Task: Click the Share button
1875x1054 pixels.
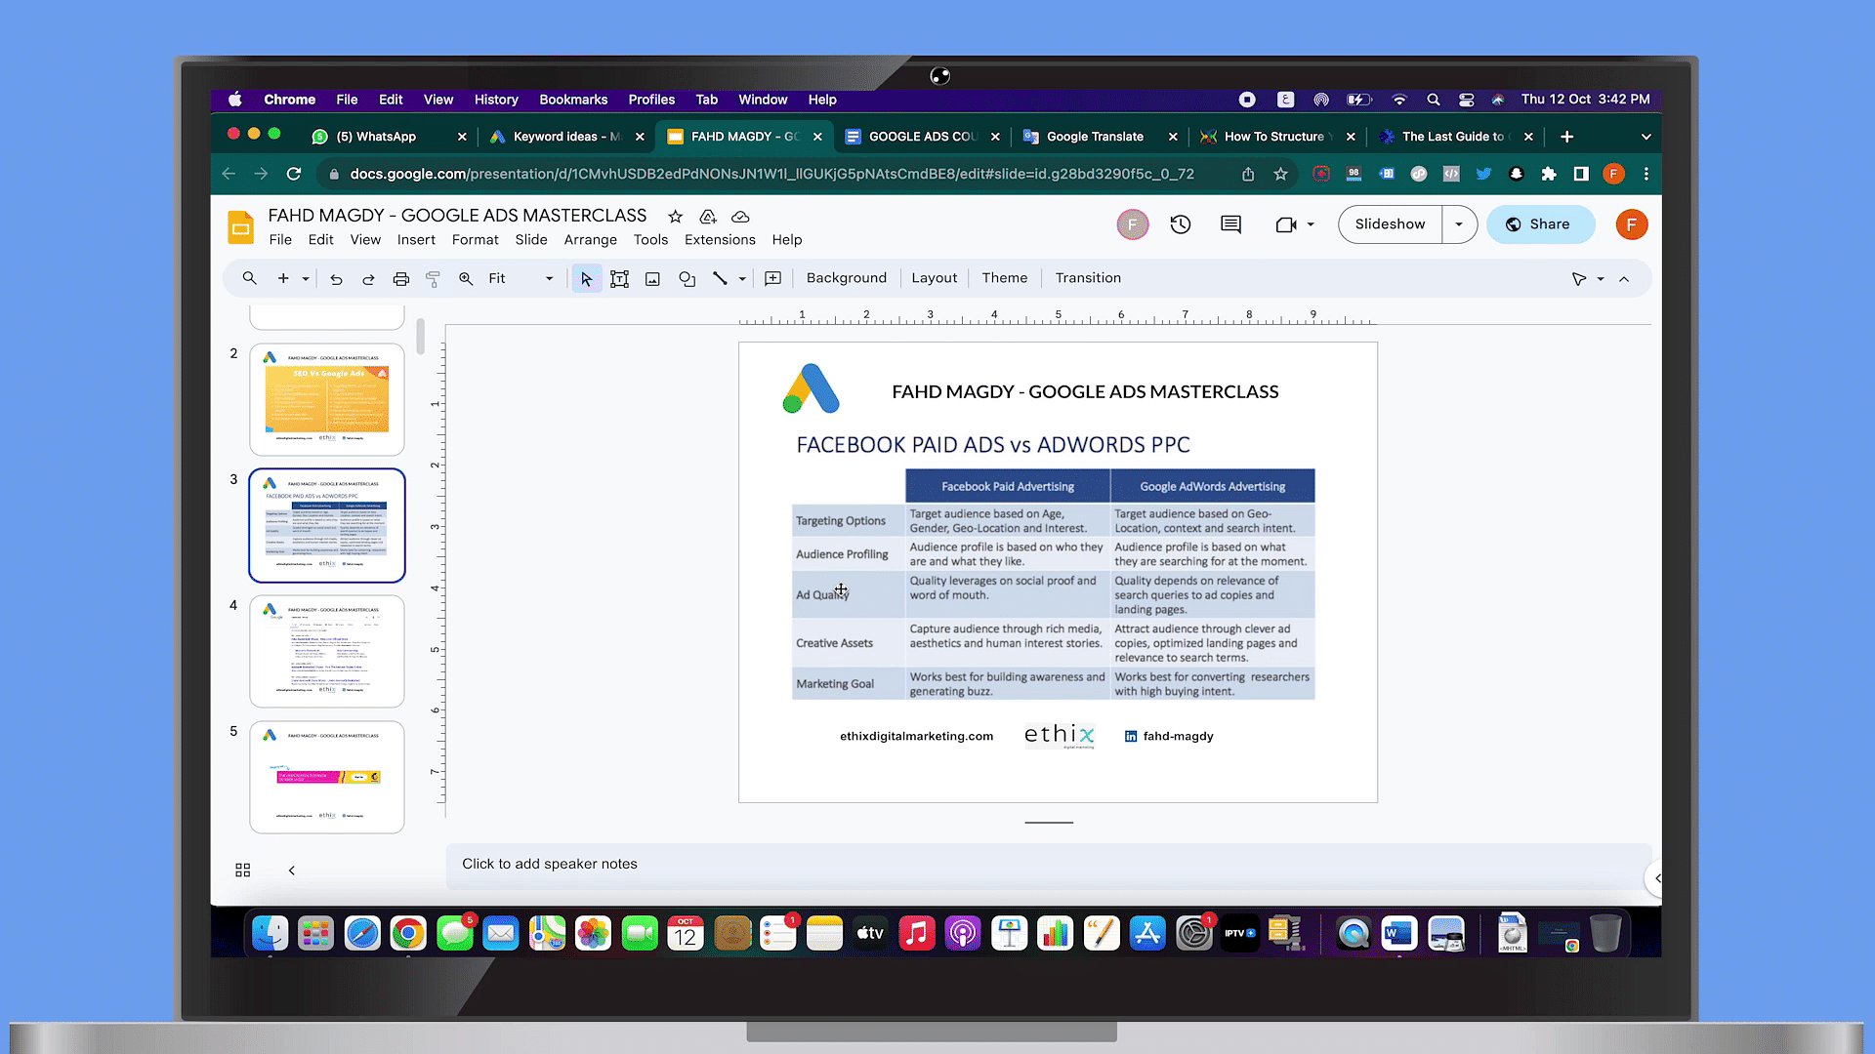Action: (1540, 224)
